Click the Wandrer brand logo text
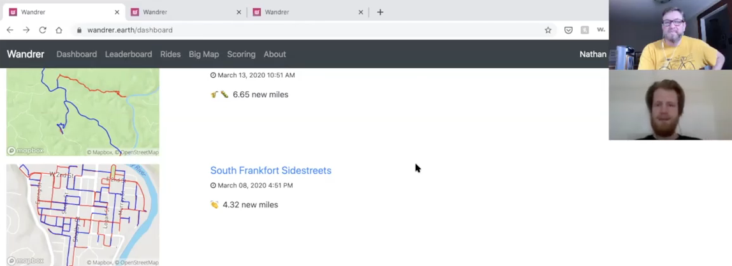Screen dimensions: 732x266 pos(26,54)
